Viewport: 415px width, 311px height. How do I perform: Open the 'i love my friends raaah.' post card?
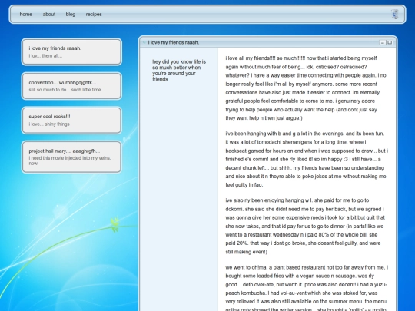pos(71,52)
